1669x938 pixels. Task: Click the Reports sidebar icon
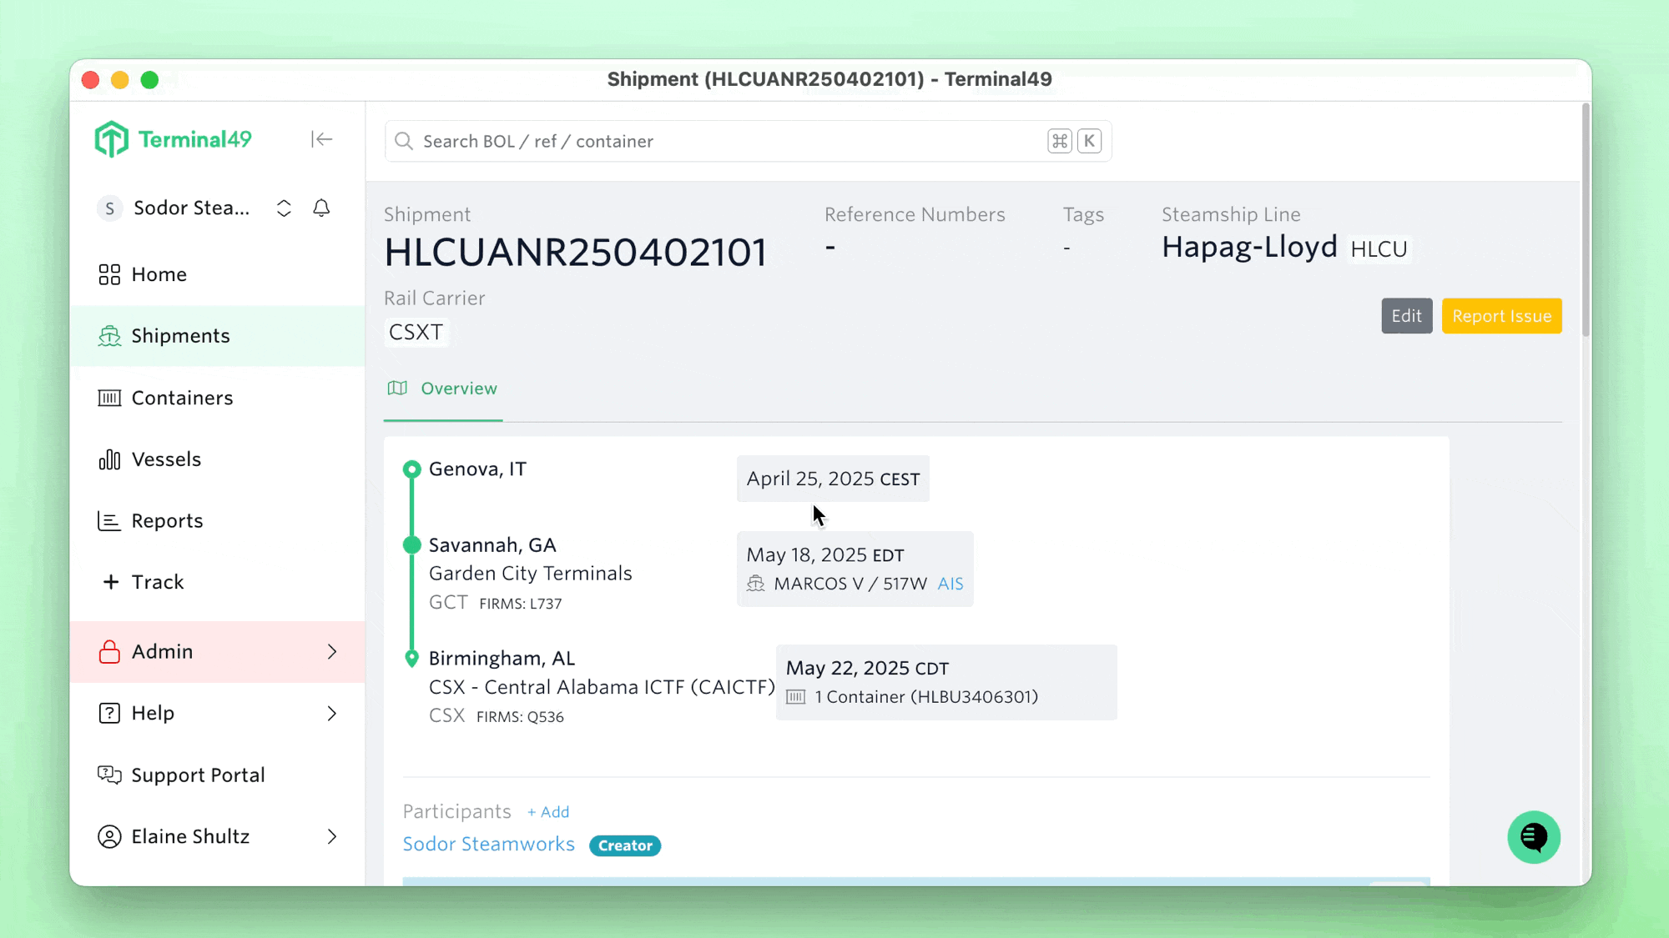point(109,520)
